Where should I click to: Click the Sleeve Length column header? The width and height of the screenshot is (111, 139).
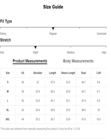(x=68, y=73)
